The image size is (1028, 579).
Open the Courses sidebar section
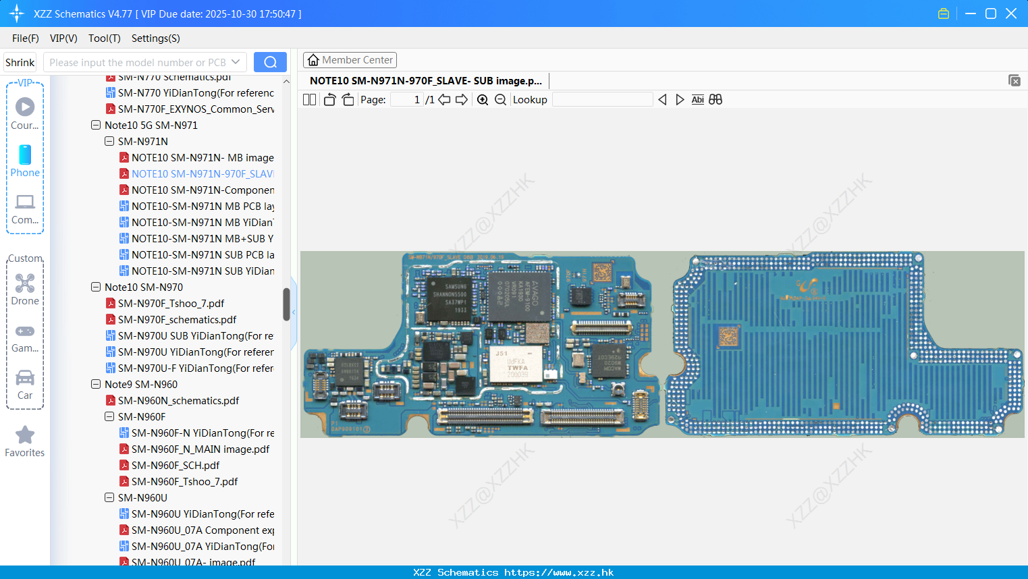pos(25,113)
